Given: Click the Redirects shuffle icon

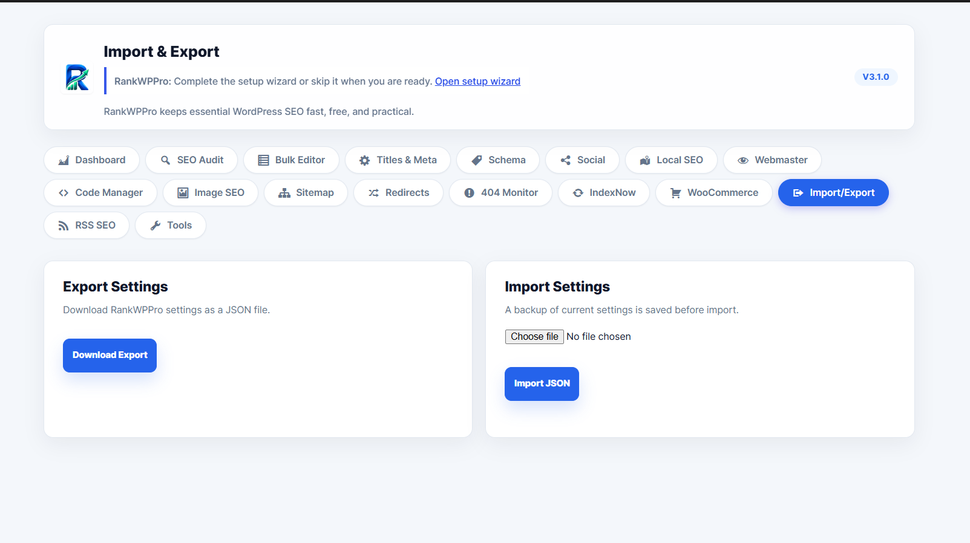Looking at the screenshot, I should (374, 193).
